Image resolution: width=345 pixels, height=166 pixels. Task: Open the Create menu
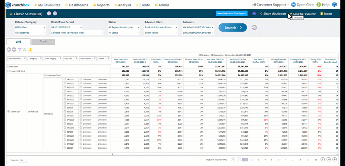(143, 5)
